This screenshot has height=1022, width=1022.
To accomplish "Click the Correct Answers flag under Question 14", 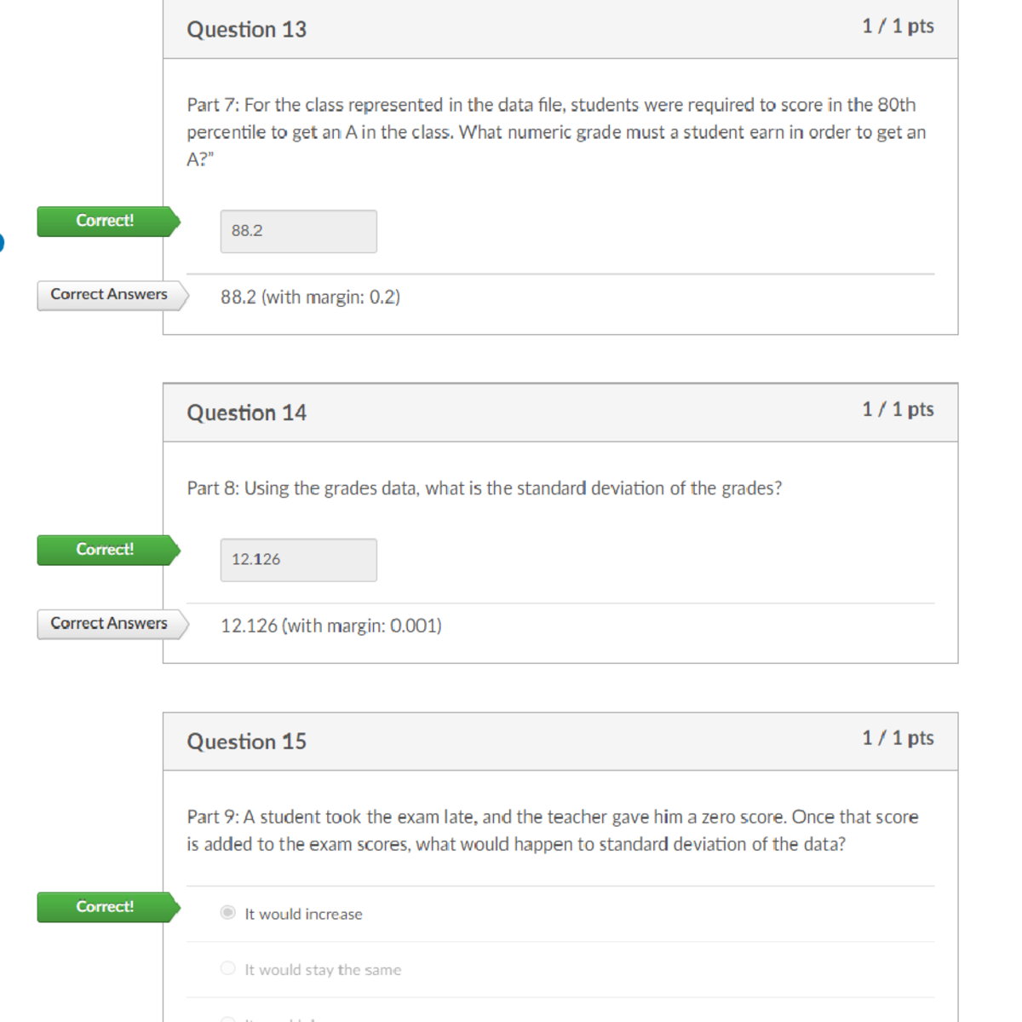I will (x=109, y=623).
